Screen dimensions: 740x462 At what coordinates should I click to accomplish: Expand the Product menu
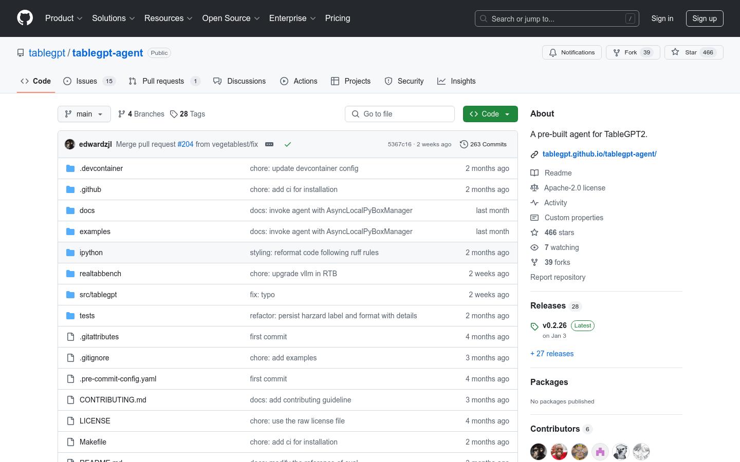pos(64,18)
